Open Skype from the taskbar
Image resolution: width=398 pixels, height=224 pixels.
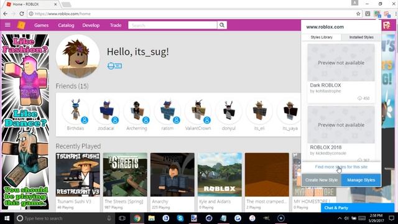click(180, 218)
